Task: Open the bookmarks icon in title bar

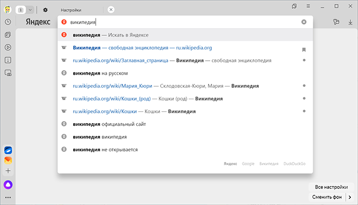Action: coord(294,6)
